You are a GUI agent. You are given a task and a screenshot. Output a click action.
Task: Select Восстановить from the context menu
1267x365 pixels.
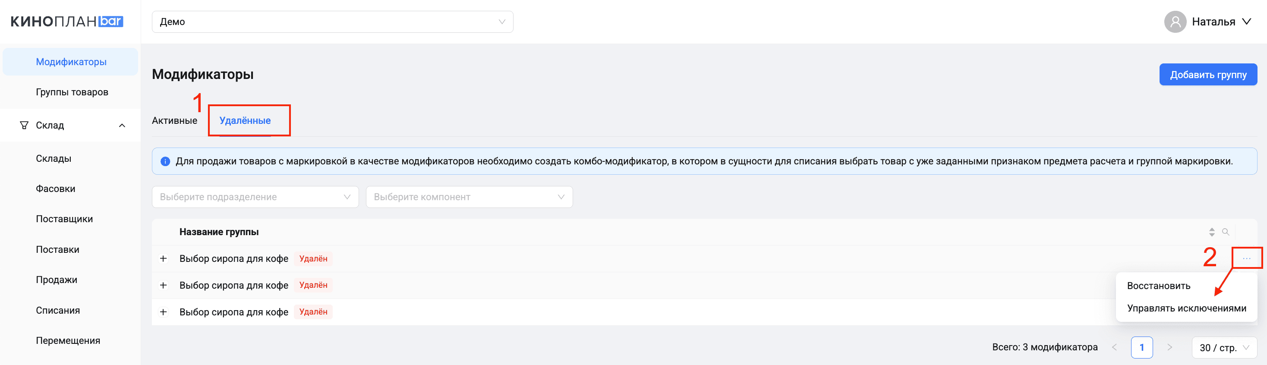1158,286
